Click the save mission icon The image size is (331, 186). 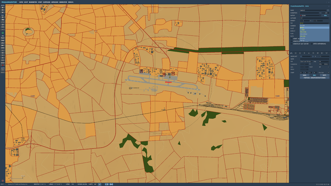[x=3, y=12]
